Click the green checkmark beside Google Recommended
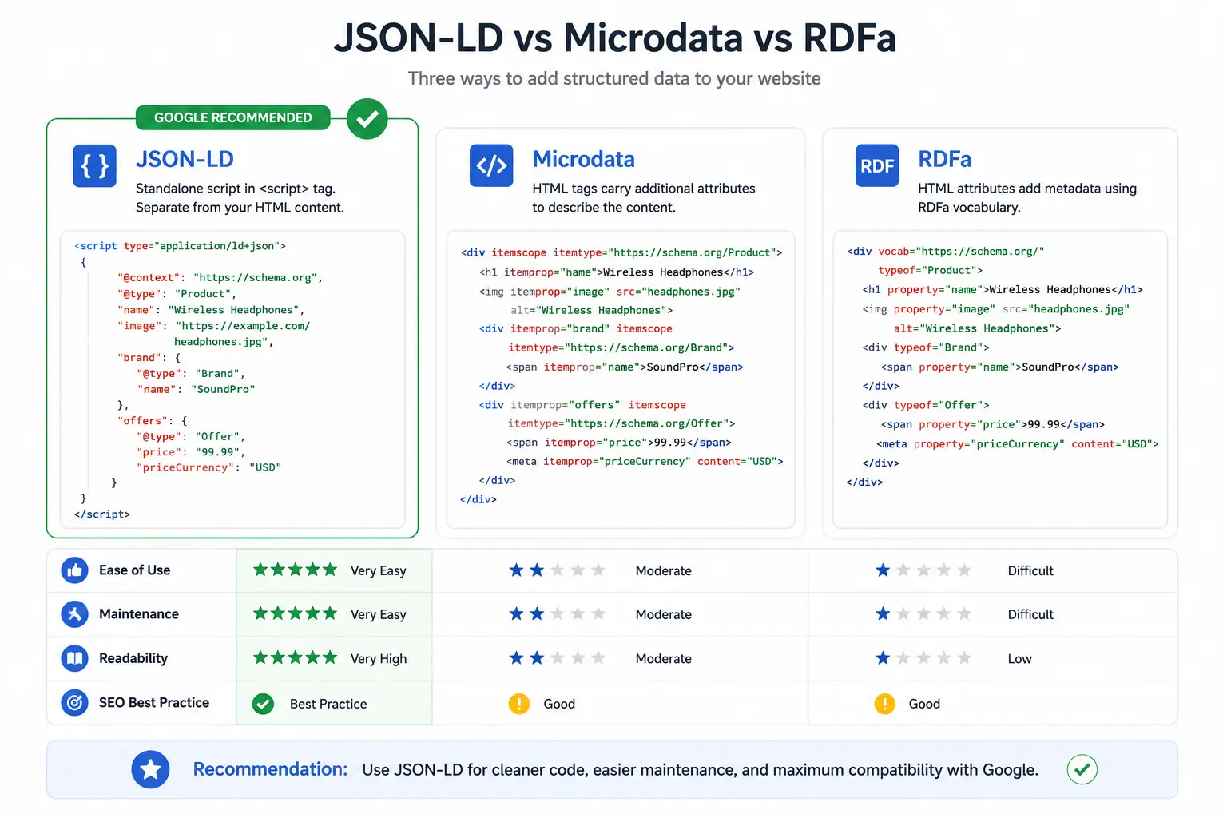 [367, 119]
